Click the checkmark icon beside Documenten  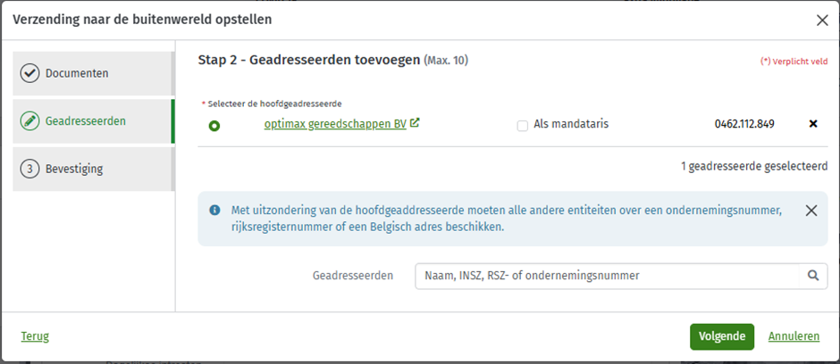[30, 73]
